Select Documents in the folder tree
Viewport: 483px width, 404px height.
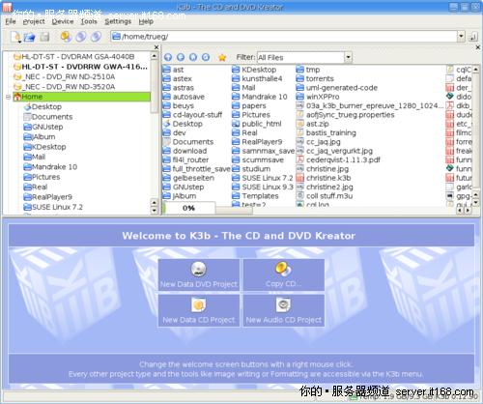(x=48, y=117)
